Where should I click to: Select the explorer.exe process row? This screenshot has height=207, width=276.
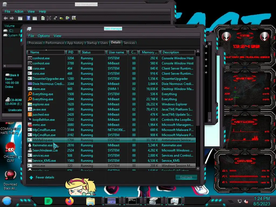(111, 104)
